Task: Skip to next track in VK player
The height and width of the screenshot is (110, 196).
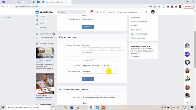Action: [x=104, y=12]
